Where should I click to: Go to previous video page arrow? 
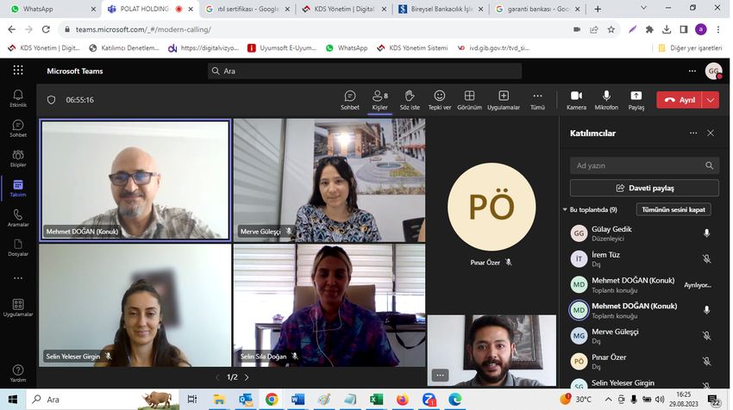coord(217,377)
